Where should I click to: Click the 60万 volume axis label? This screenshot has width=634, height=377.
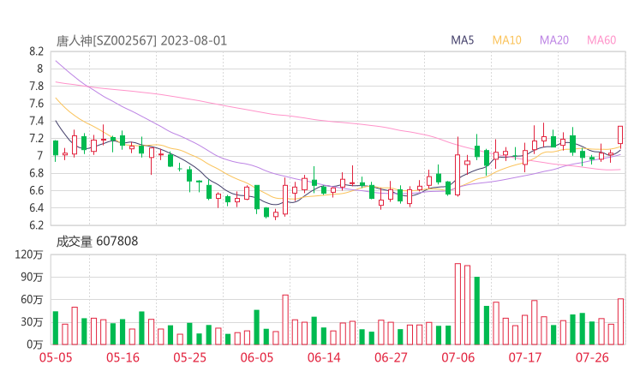click(x=32, y=300)
